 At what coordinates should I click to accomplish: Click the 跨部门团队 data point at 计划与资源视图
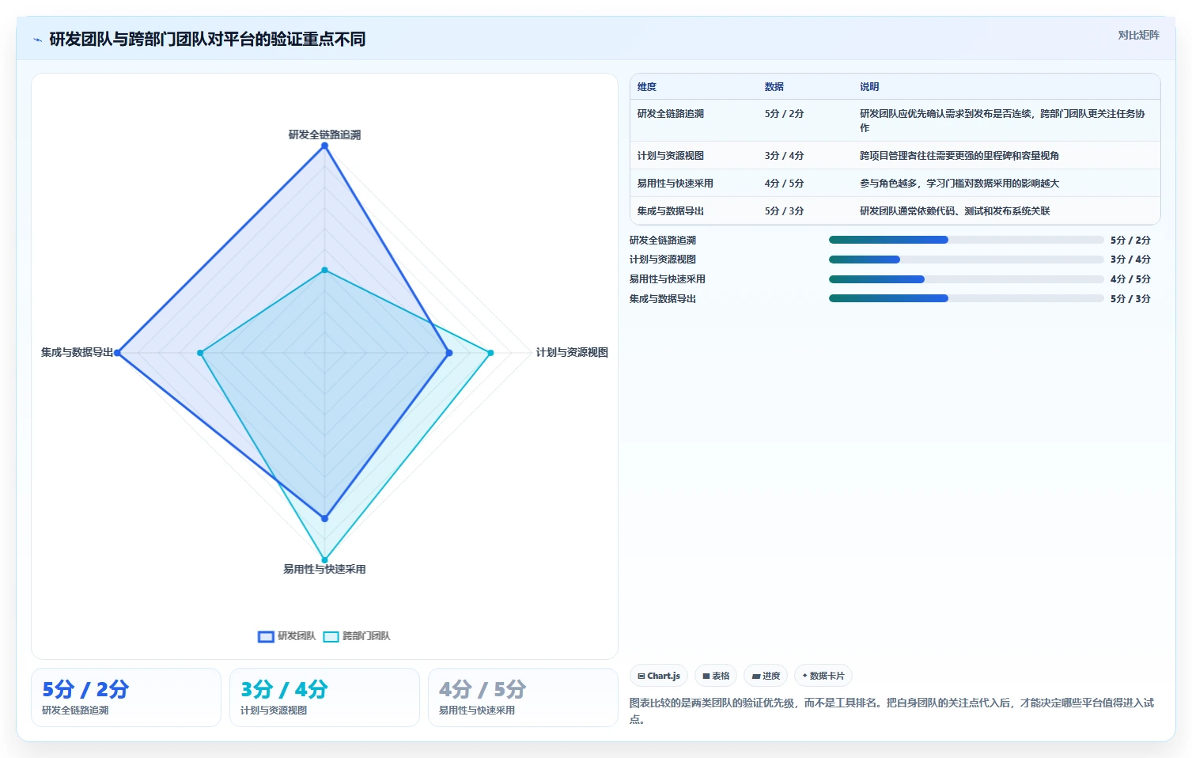(x=490, y=353)
